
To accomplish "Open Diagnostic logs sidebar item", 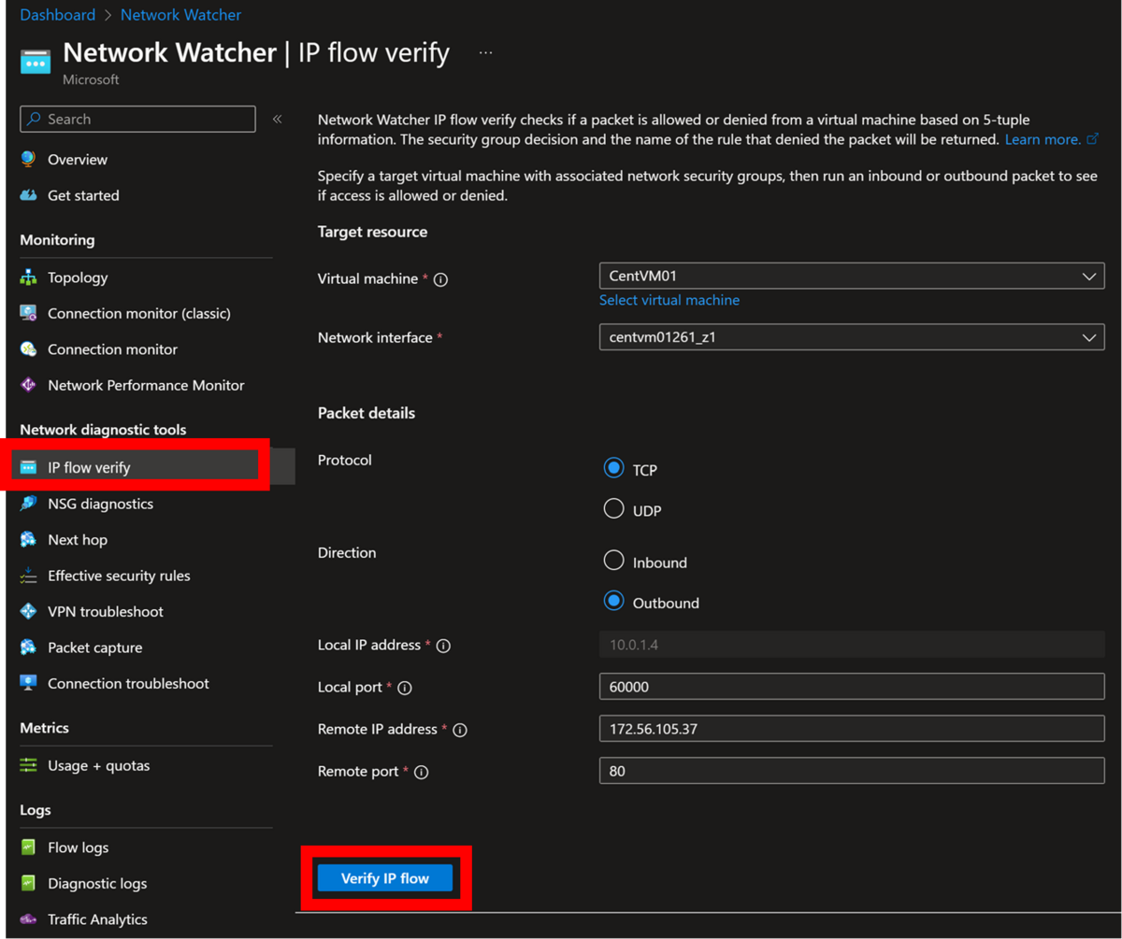I will (x=97, y=883).
